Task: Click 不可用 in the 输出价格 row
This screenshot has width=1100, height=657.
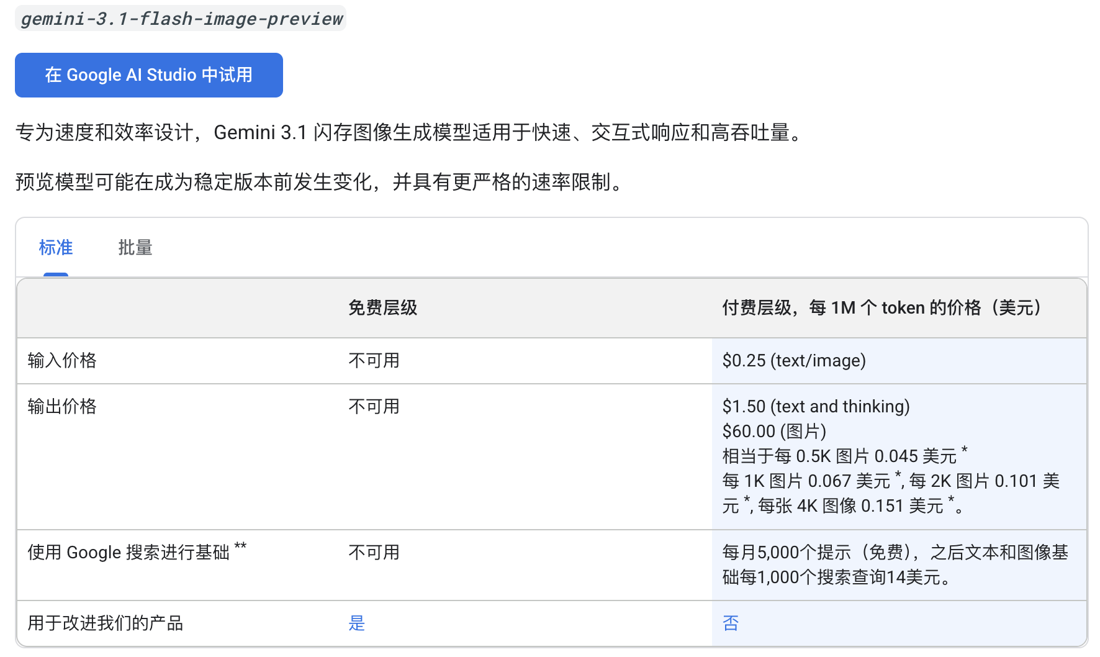Action: pos(374,407)
